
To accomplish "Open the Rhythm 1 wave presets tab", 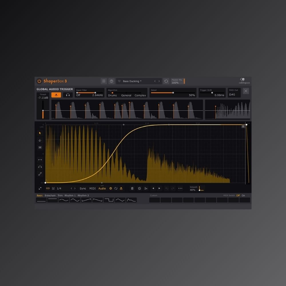I will [70, 195].
